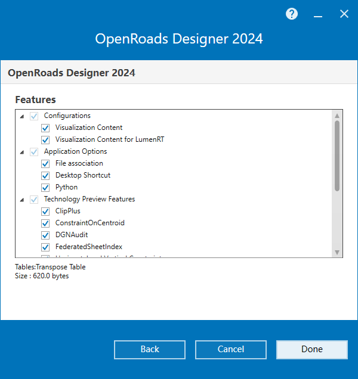
Task: Click the Done button
Action: tap(312, 350)
